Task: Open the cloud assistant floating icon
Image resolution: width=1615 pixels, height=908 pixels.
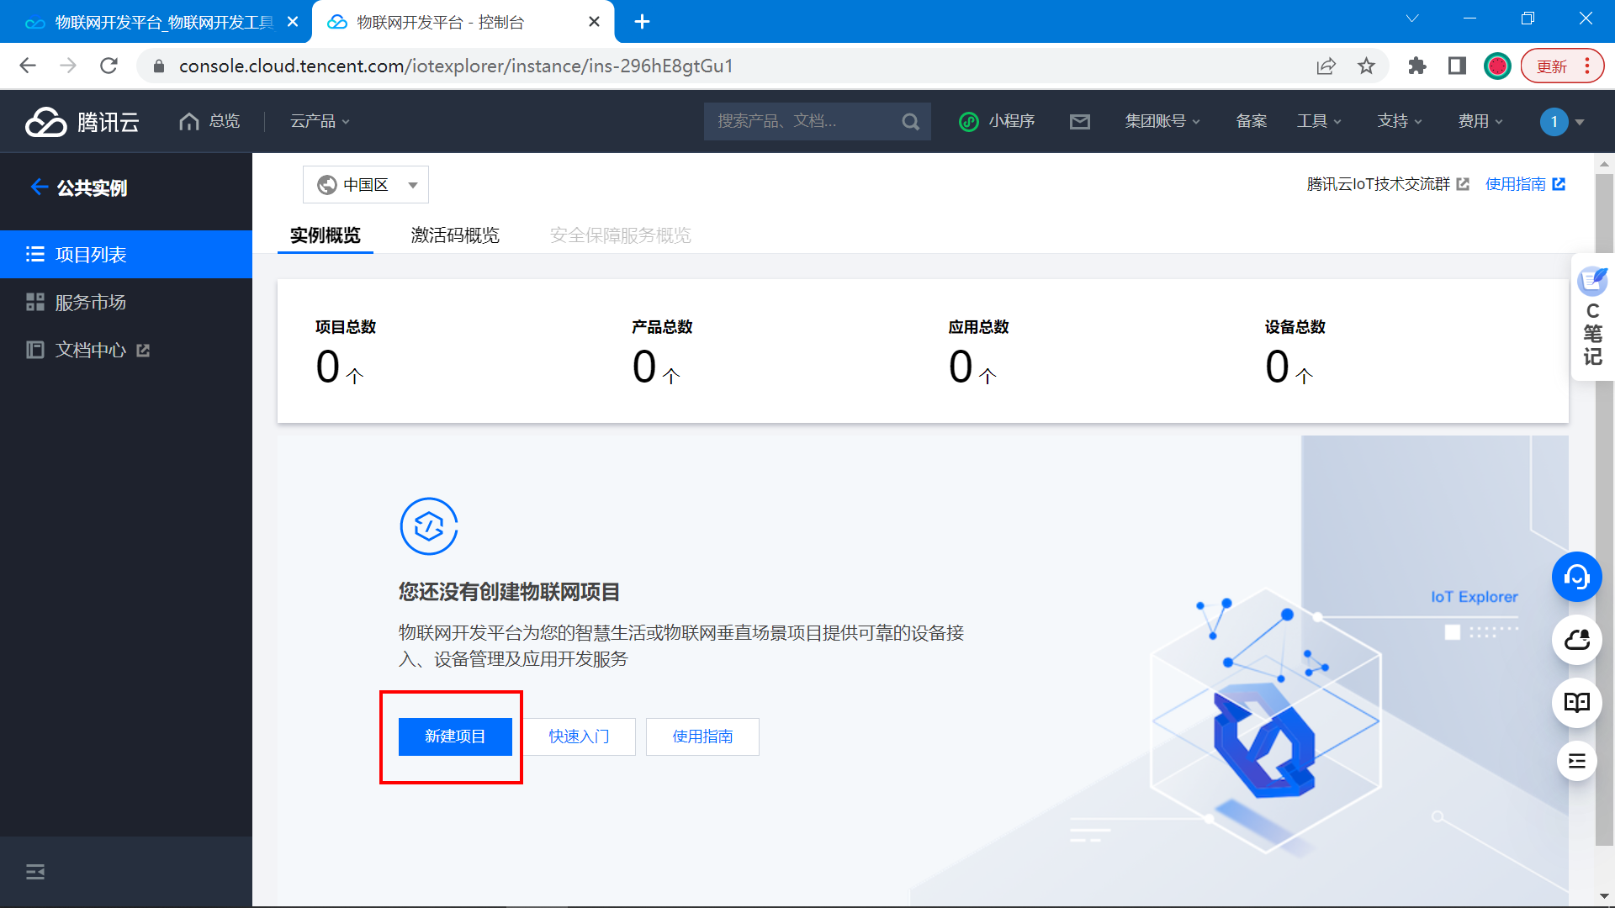Action: [x=1576, y=640]
